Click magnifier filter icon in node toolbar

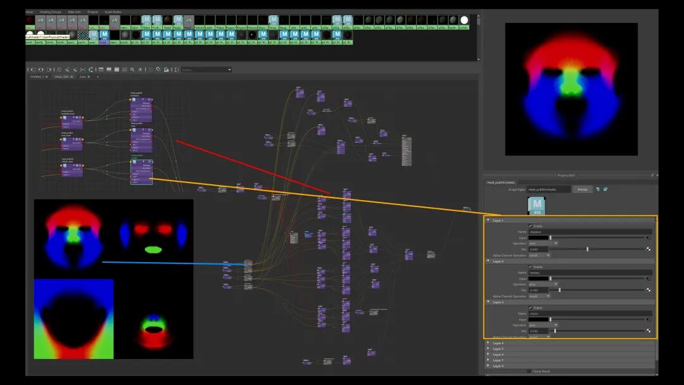tap(132, 69)
